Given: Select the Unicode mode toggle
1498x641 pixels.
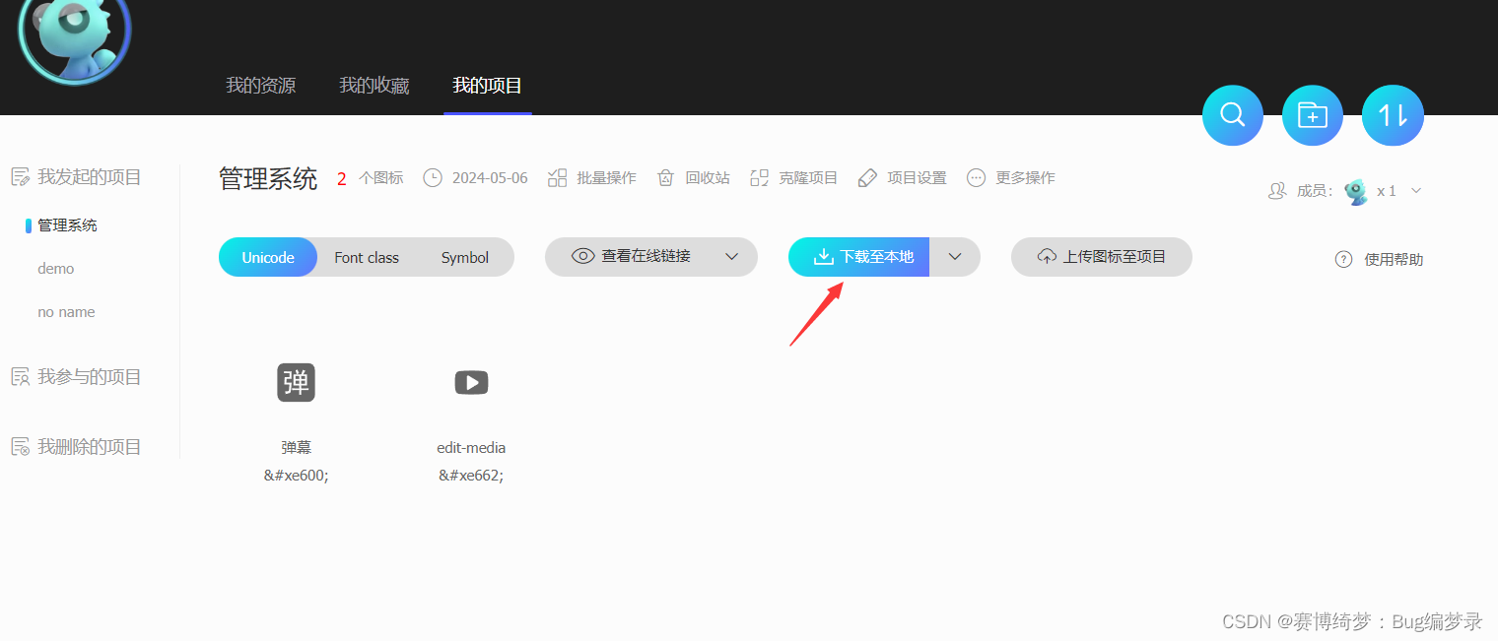Looking at the screenshot, I should tap(267, 257).
